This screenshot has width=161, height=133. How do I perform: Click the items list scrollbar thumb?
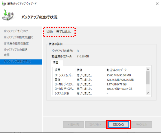pyautogui.click(x=148, y=78)
